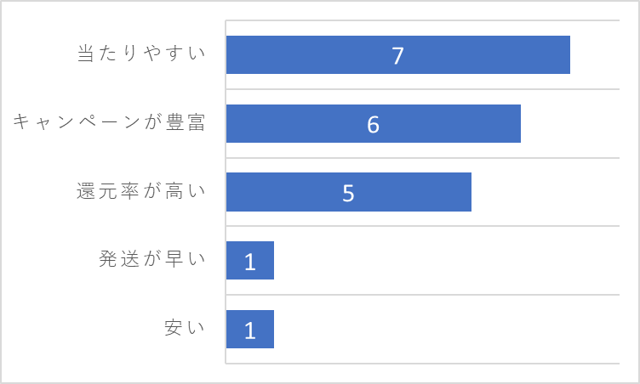Image resolution: width=640 pixels, height=384 pixels.
Task: Select the 当たりやすい bar with value 7
Action: pos(398,54)
